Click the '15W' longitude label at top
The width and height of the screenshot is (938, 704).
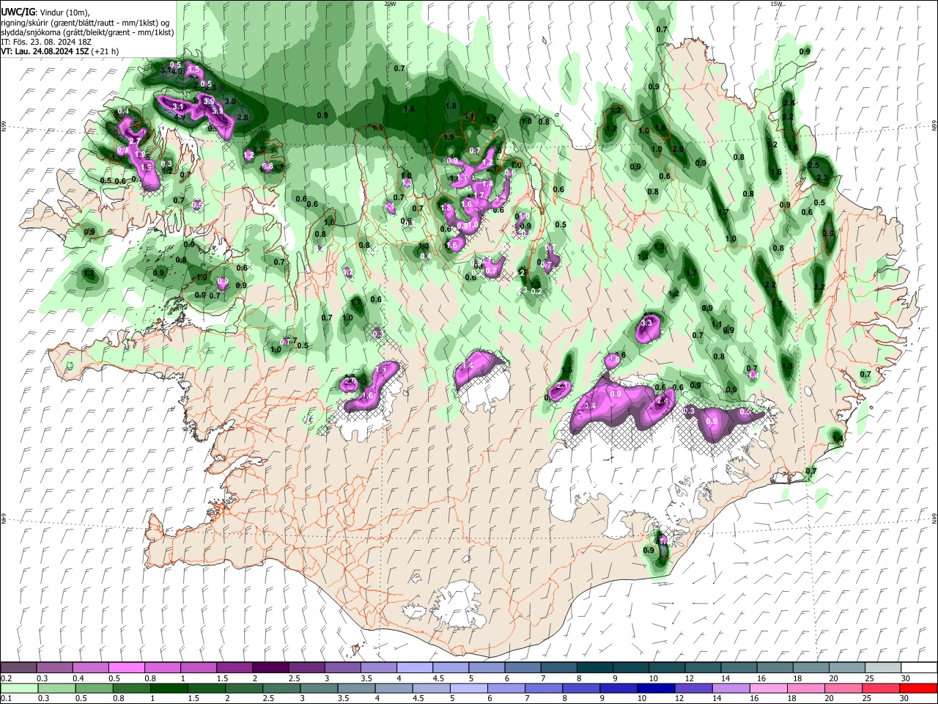pos(775,4)
